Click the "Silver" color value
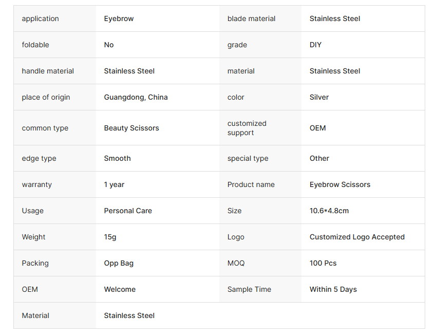 click(319, 97)
